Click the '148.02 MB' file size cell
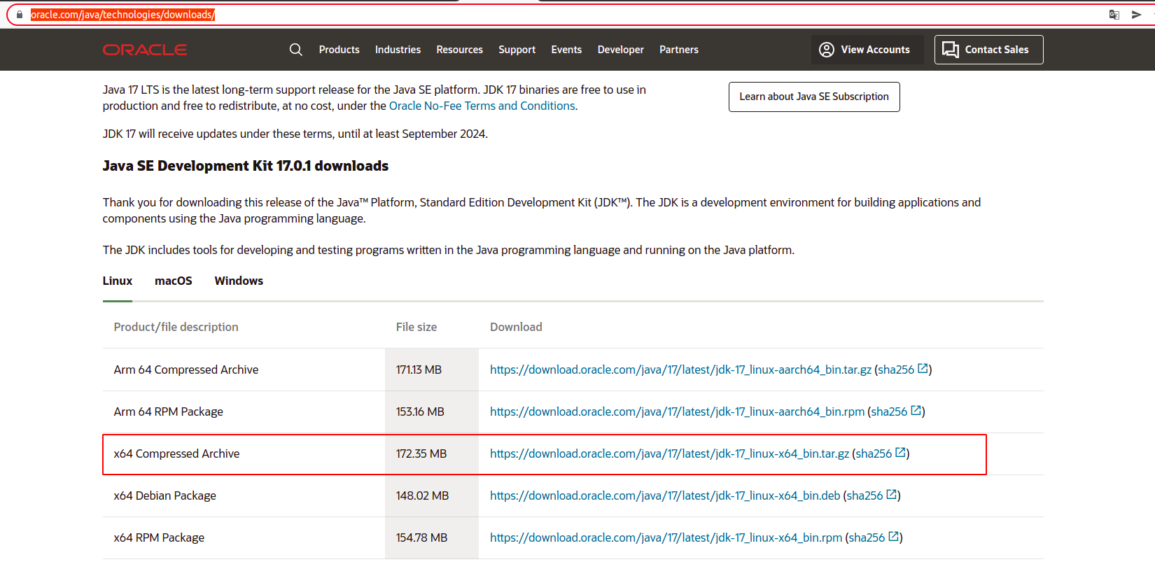The width and height of the screenshot is (1155, 569). coord(432,496)
